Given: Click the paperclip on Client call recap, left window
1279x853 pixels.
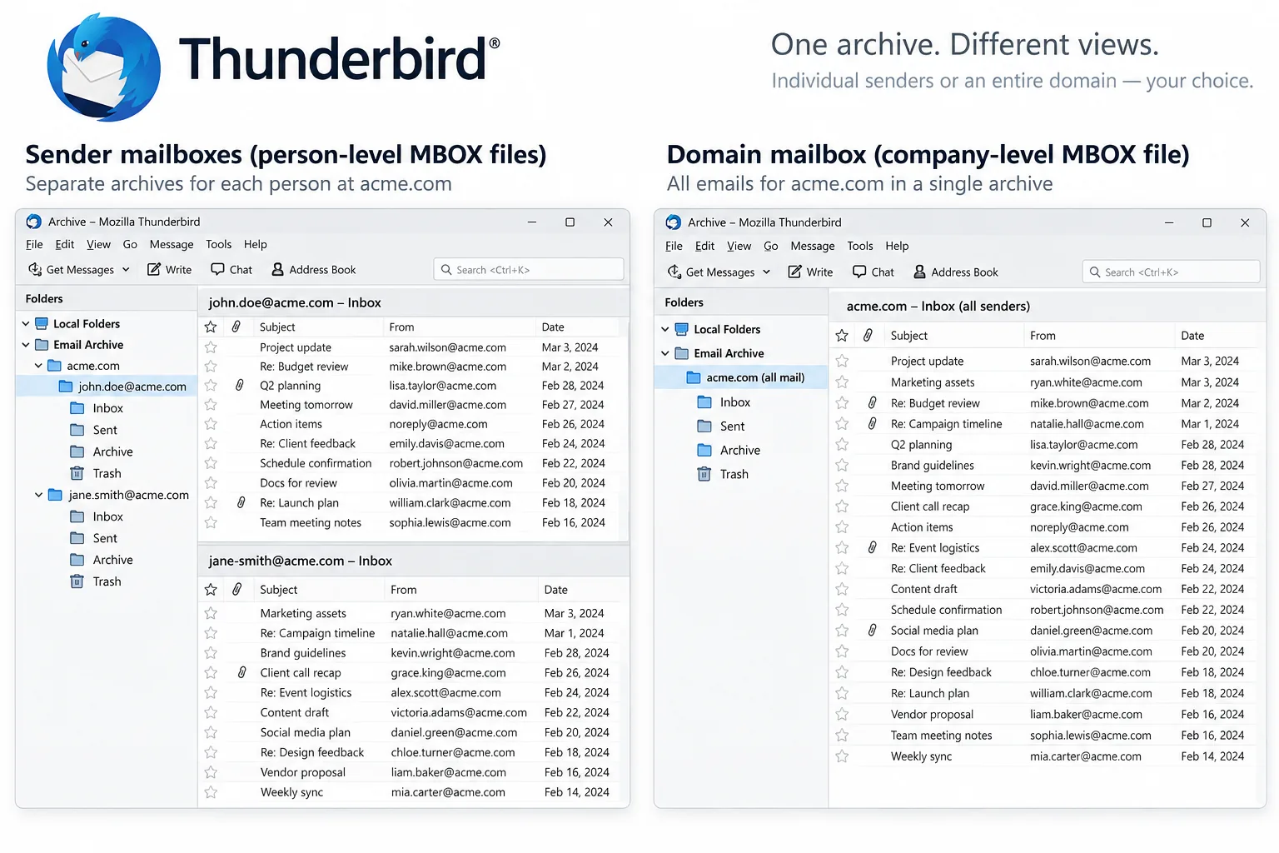Looking at the screenshot, I should coord(241,672).
